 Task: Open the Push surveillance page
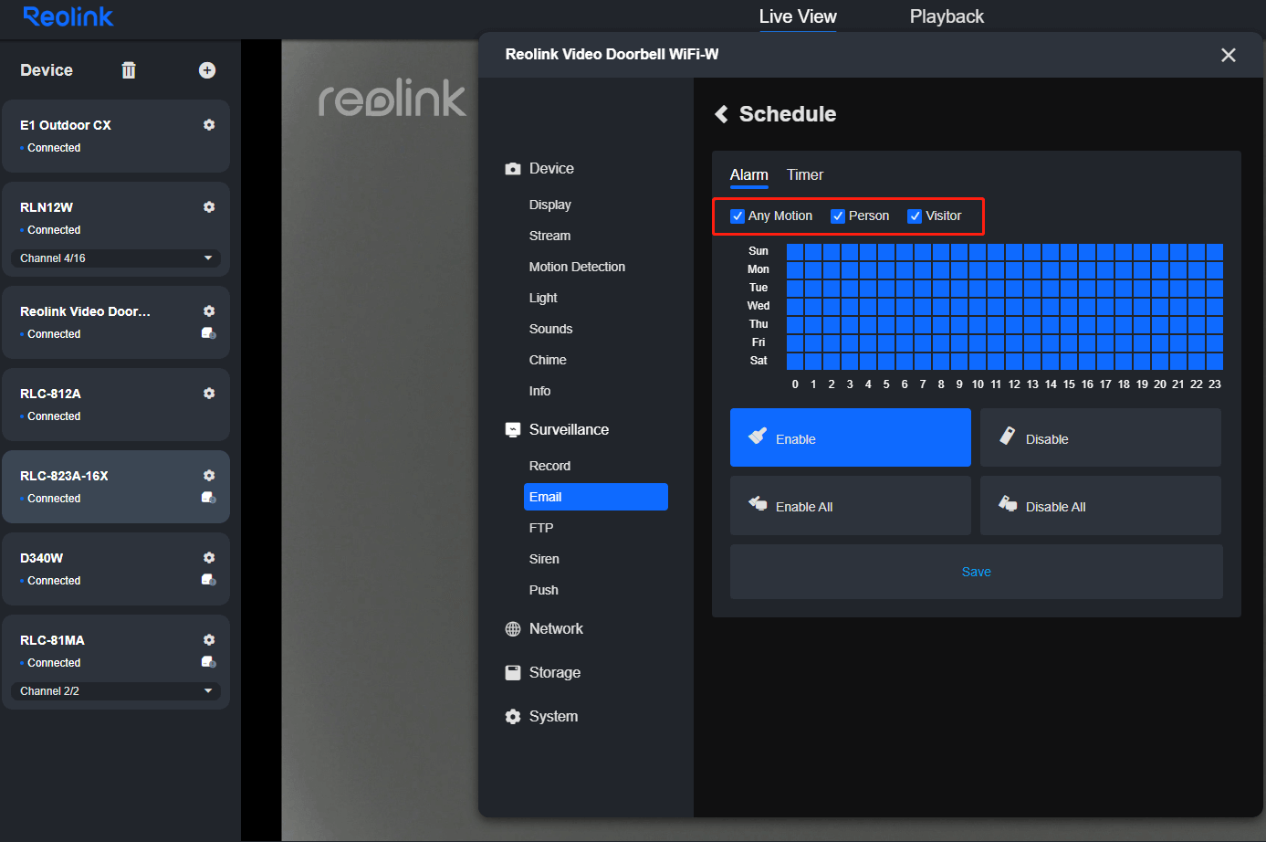click(x=544, y=591)
